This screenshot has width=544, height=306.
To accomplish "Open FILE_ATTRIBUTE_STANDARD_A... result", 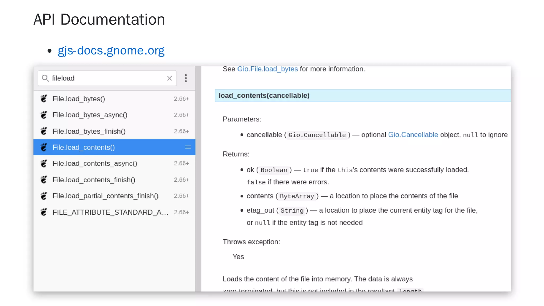I will (110, 212).
